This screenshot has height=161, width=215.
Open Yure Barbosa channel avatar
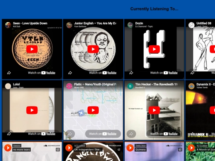click(69, 25)
